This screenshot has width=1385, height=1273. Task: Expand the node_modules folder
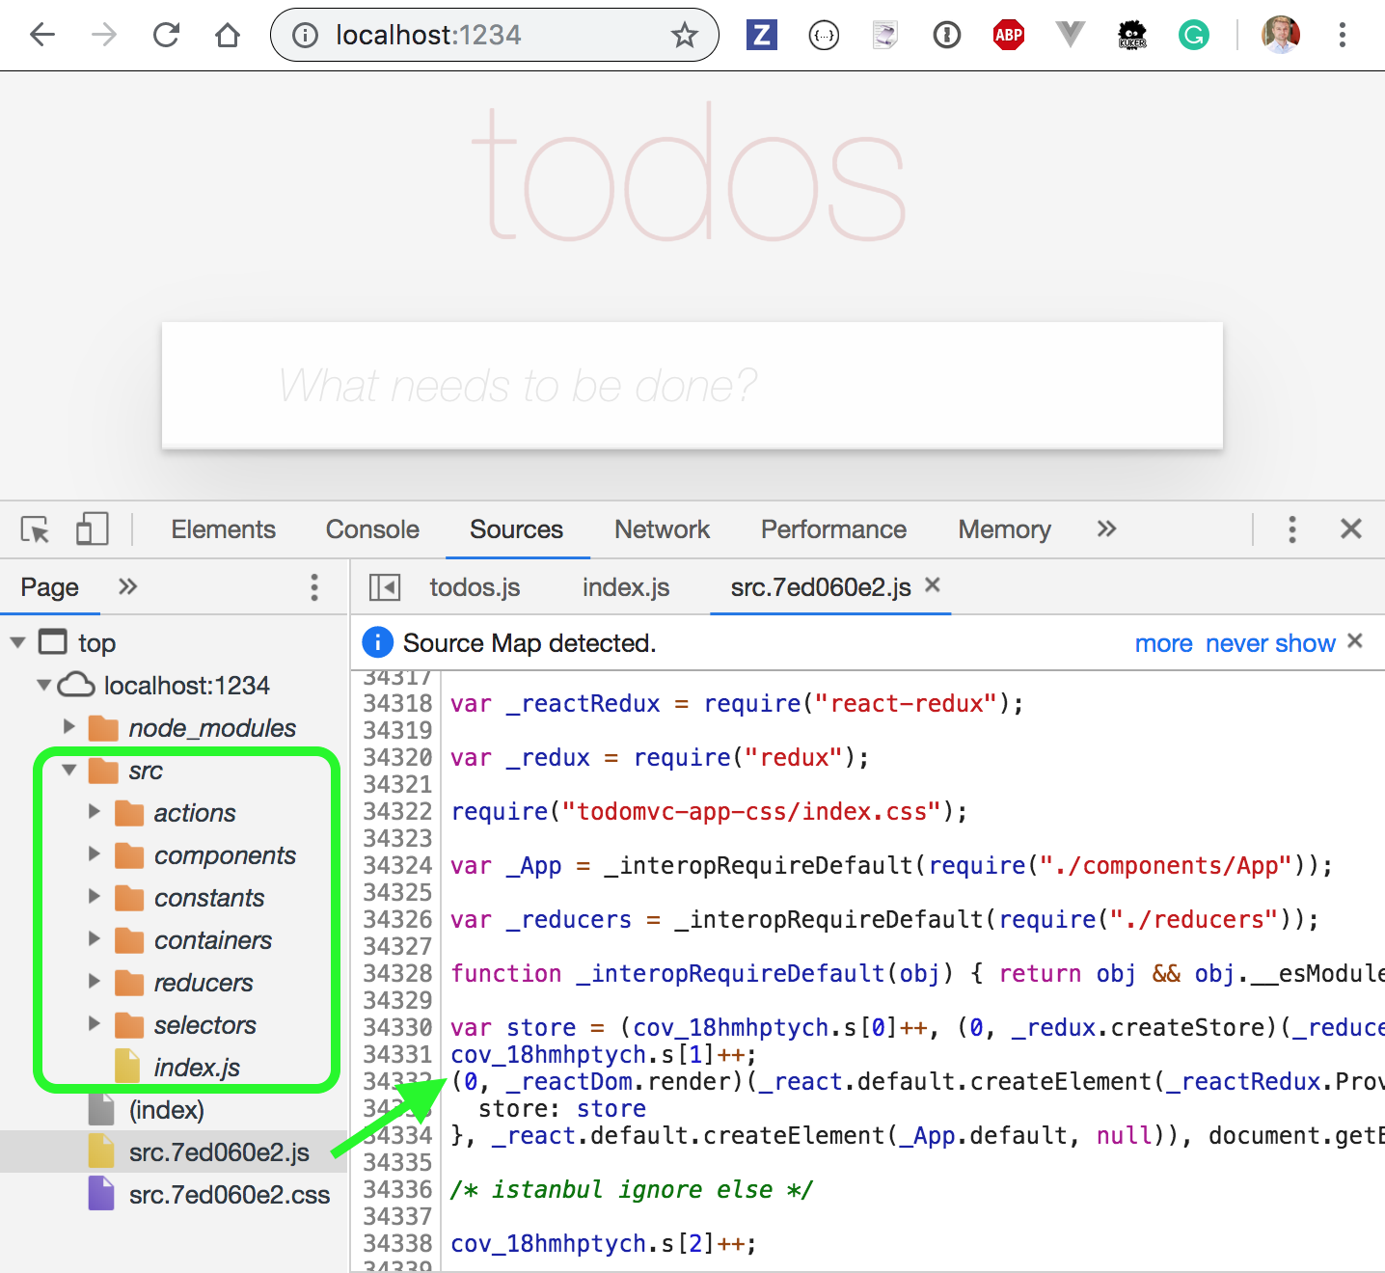pos(68,727)
